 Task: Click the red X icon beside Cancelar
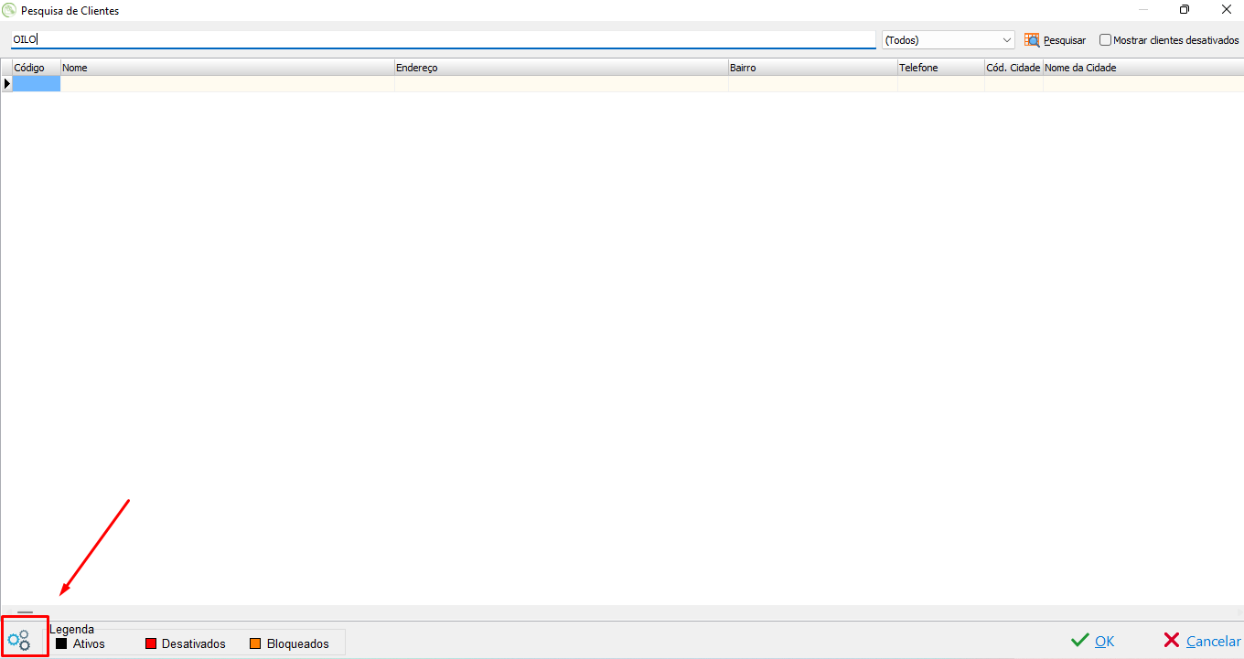(1172, 641)
